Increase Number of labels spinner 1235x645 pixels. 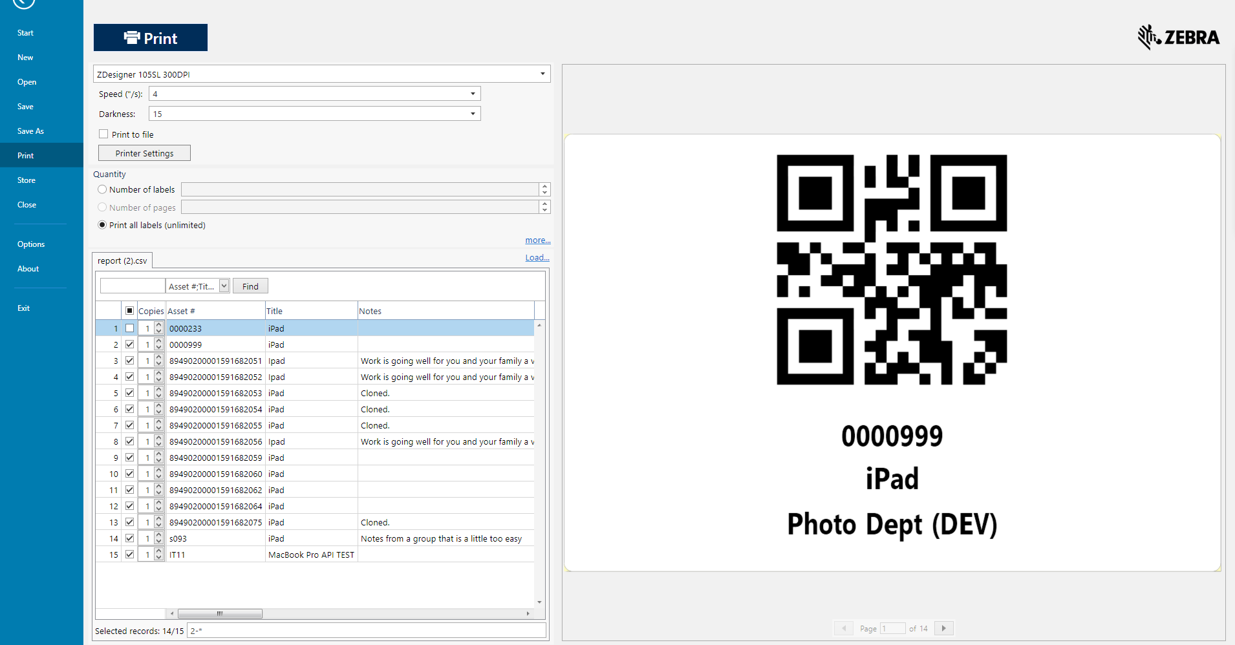[544, 186]
